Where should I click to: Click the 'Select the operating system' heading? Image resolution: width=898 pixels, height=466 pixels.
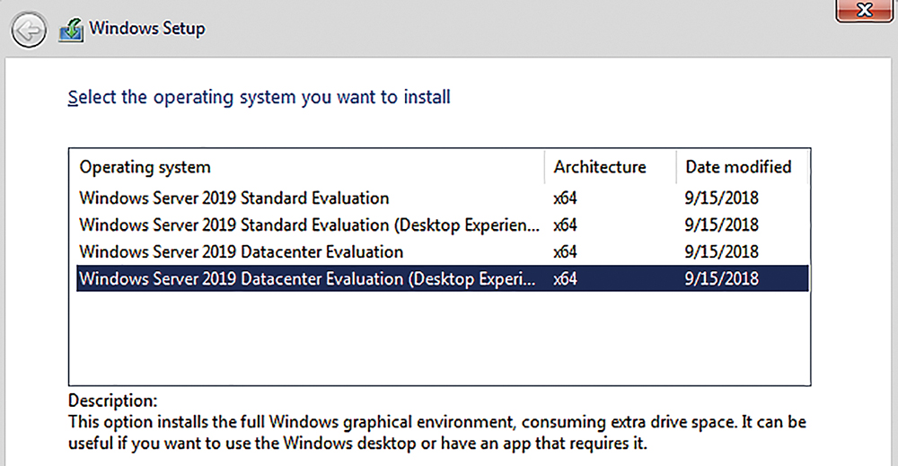[259, 97]
